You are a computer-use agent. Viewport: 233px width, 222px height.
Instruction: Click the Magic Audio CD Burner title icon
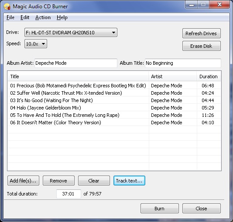[7, 7]
